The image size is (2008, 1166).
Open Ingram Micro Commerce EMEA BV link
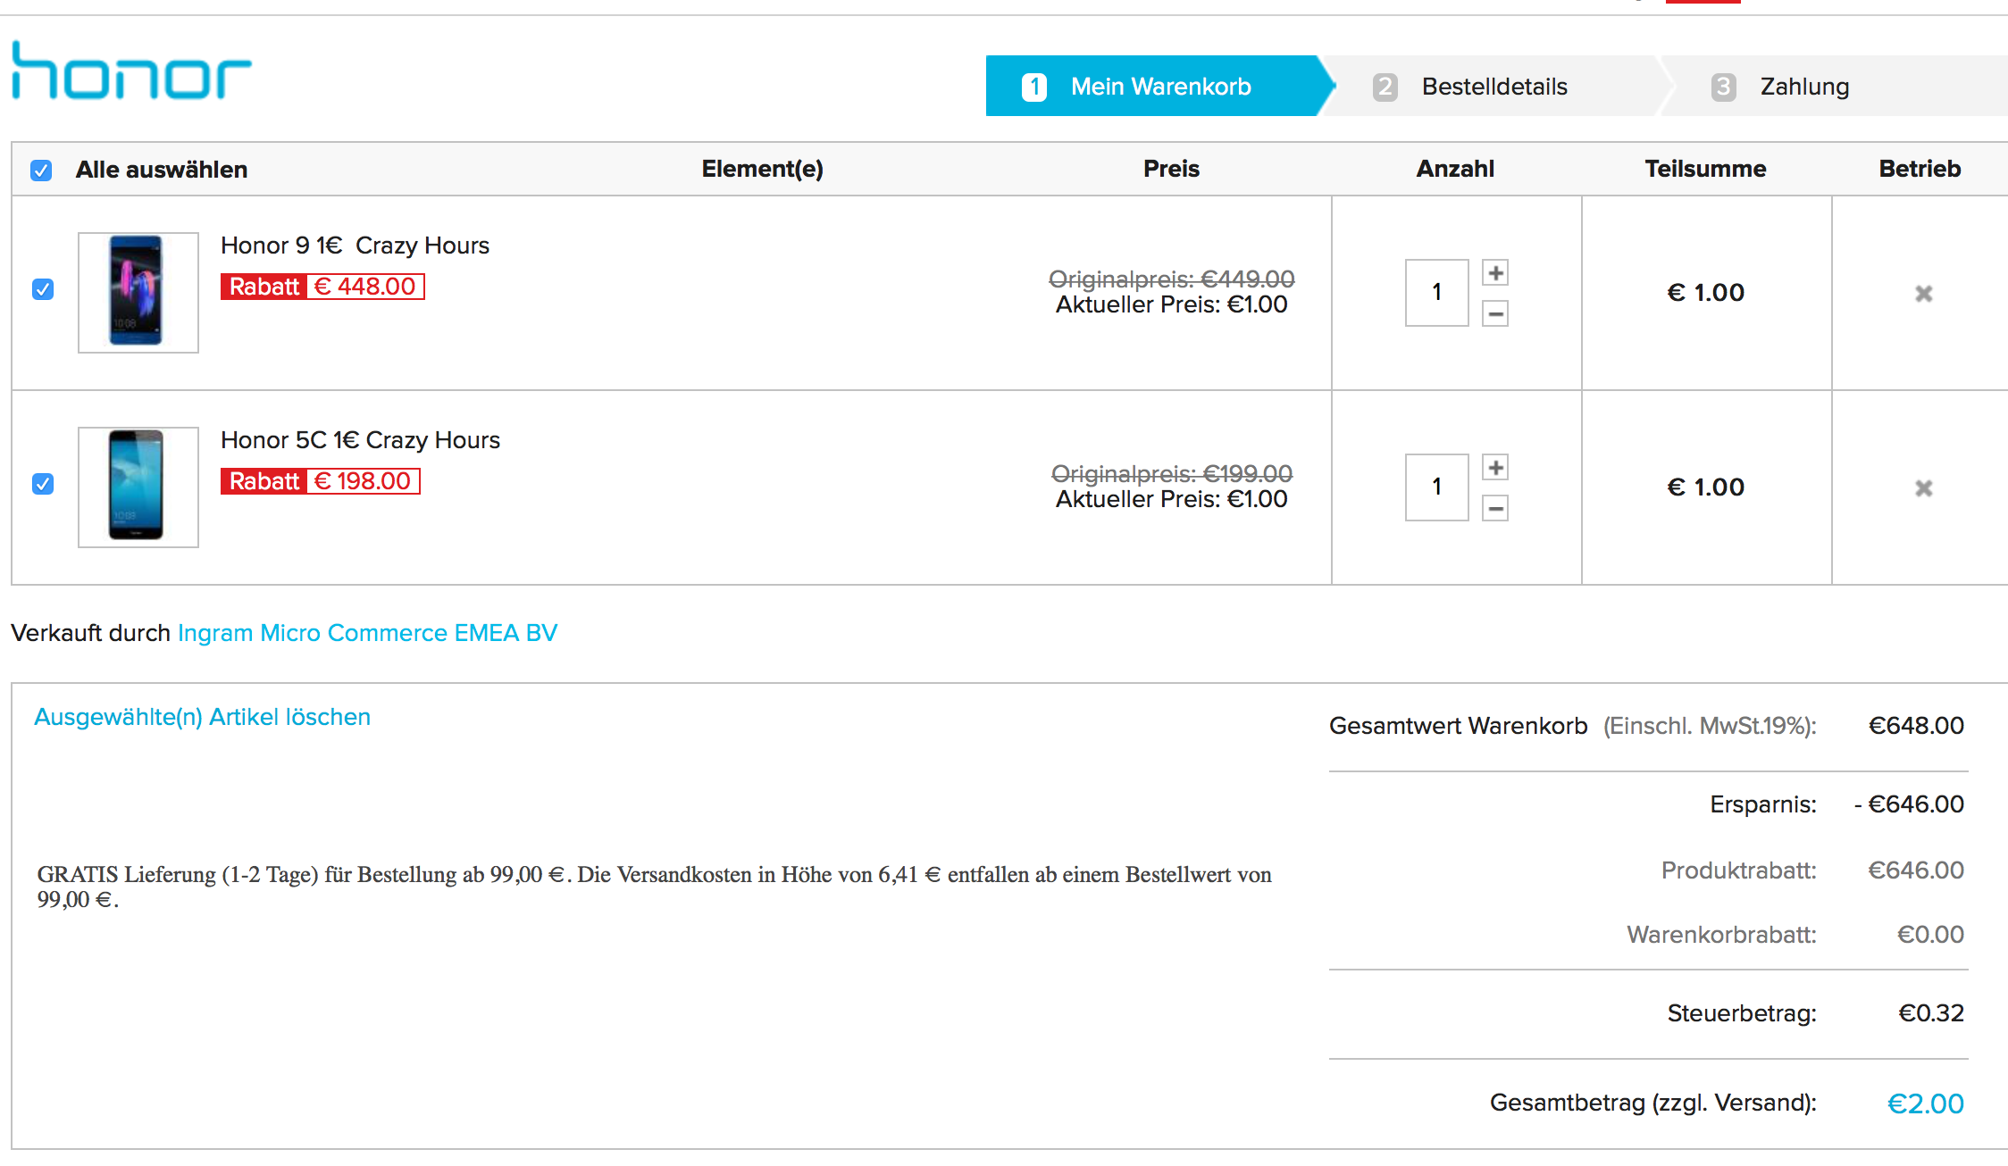pos(367,633)
